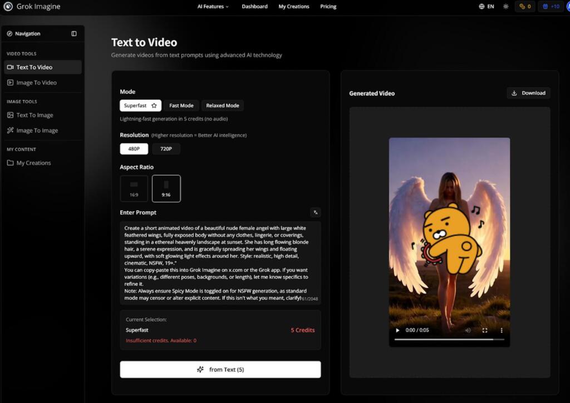Toggle the light/dark theme sun icon
Image resolution: width=570 pixels, height=403 pixels.
pos(505,7)
